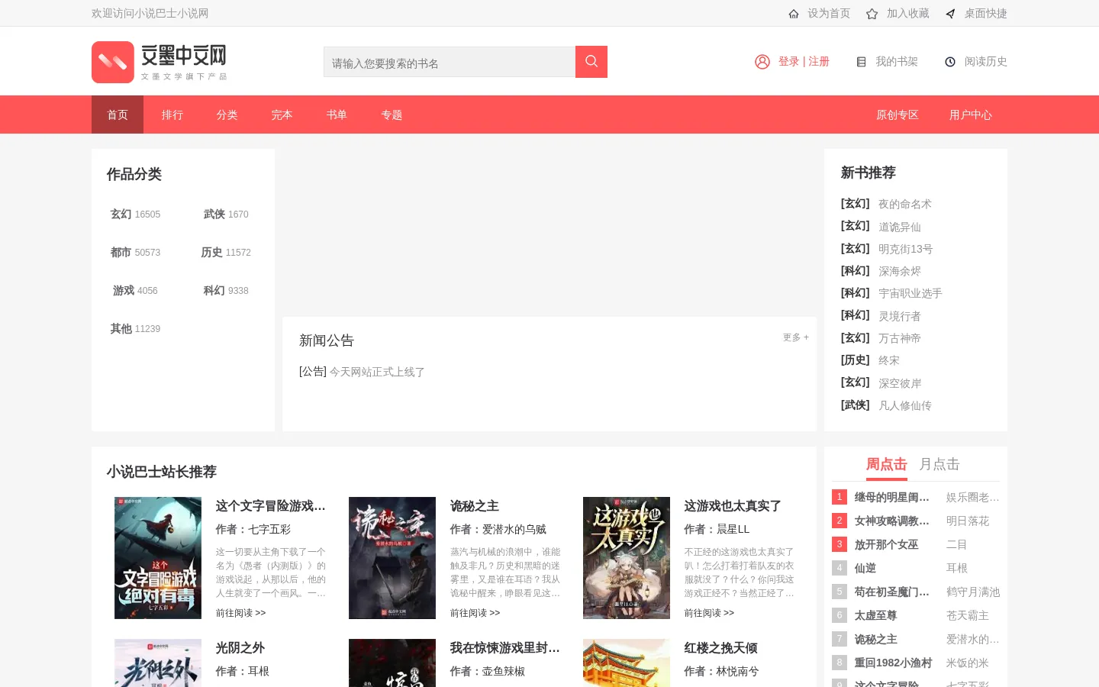
Task: Open 专题 in the navigation bar
Action: [392, 114]
